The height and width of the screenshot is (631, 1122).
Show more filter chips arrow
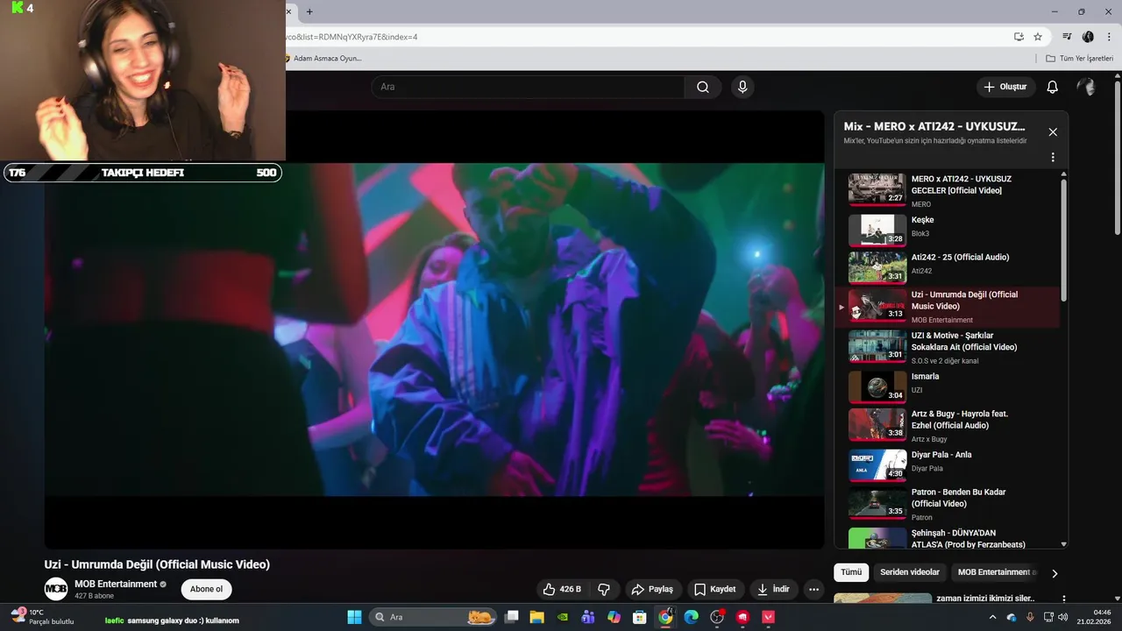(x=1055, y=573)
